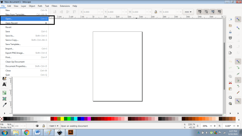Choose Open... from the File menu
The width and height of the screenshot is (242, 136).
24,19
